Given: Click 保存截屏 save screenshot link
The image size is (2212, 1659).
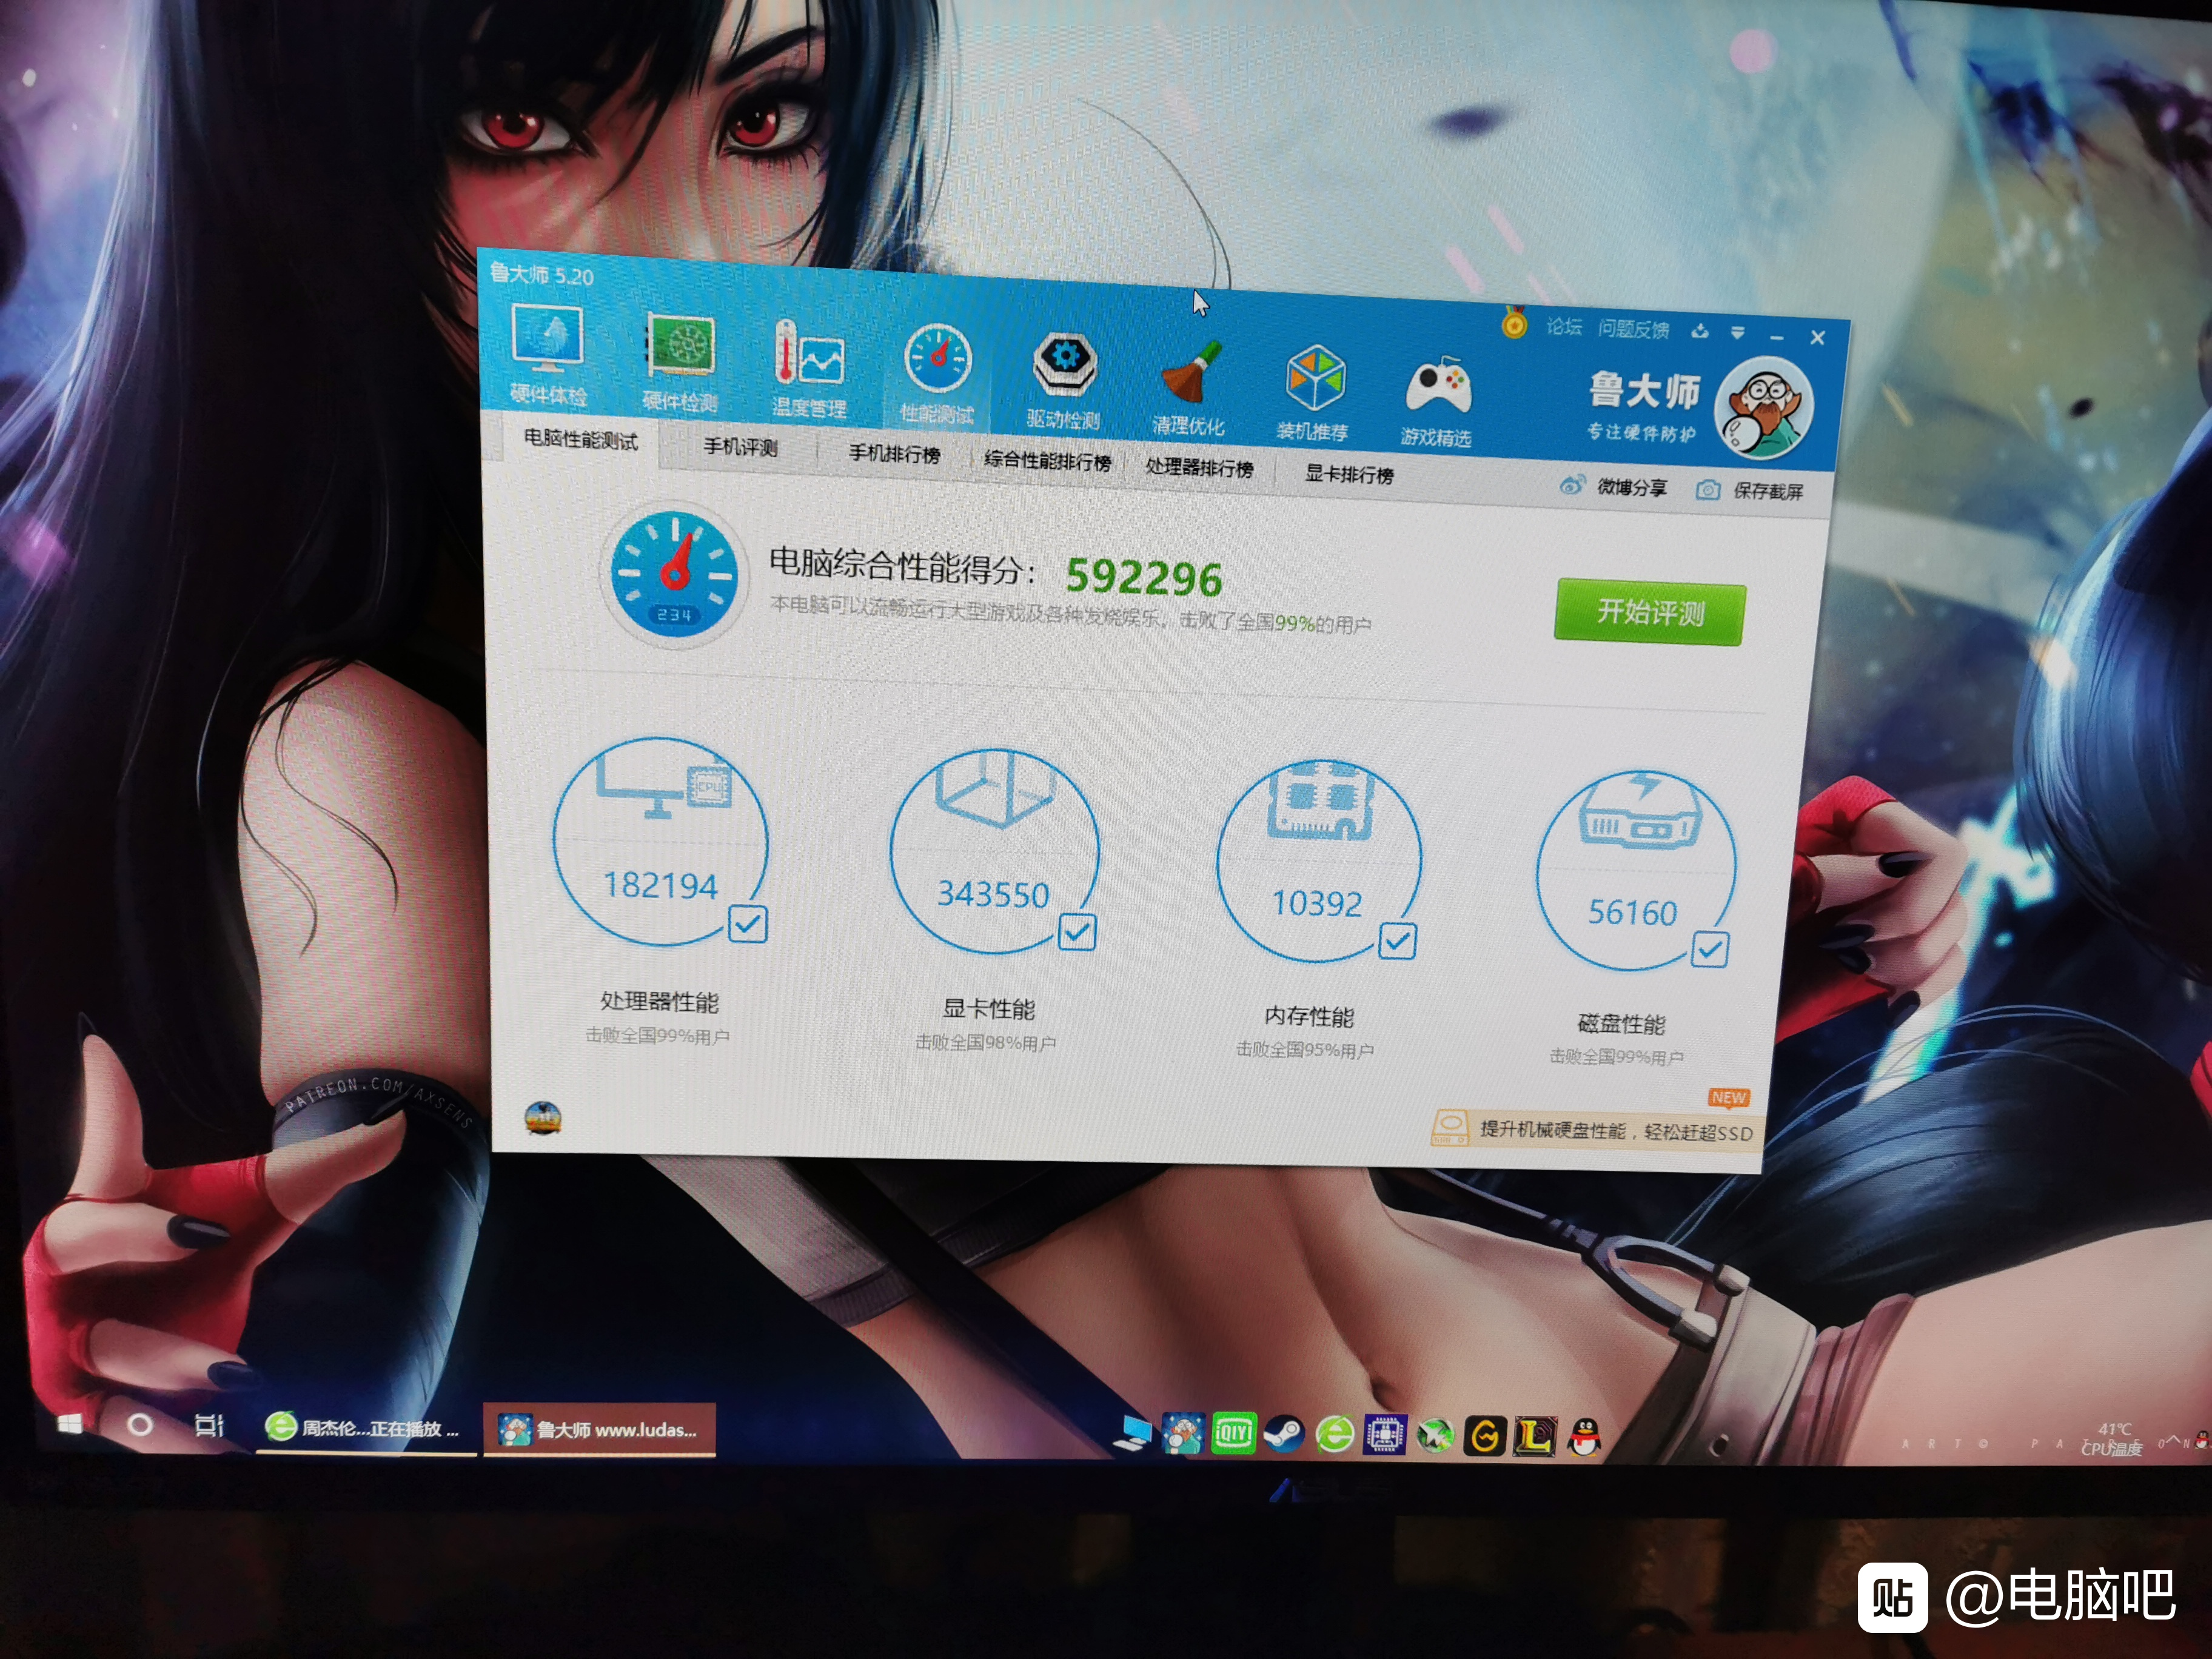Looking at the screenshot, I should click(x=1768, y=491).
